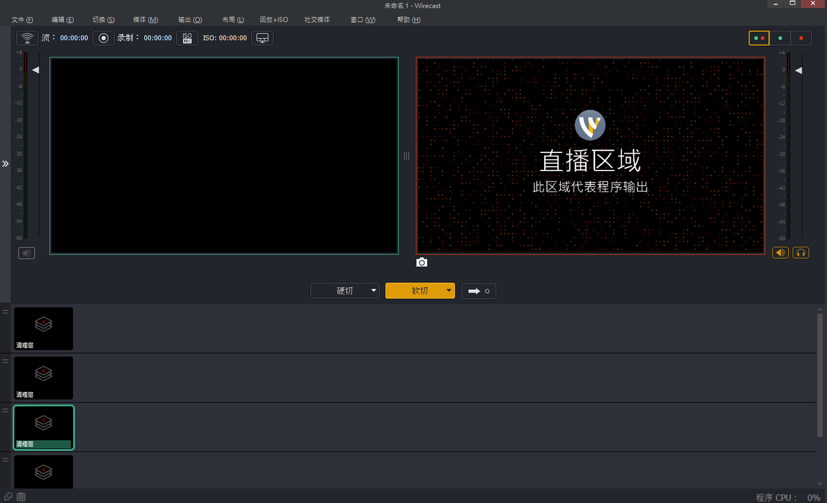Click the splitter handle between preview and live
This screenshot has width=827, height=503.
coord(406,156)
